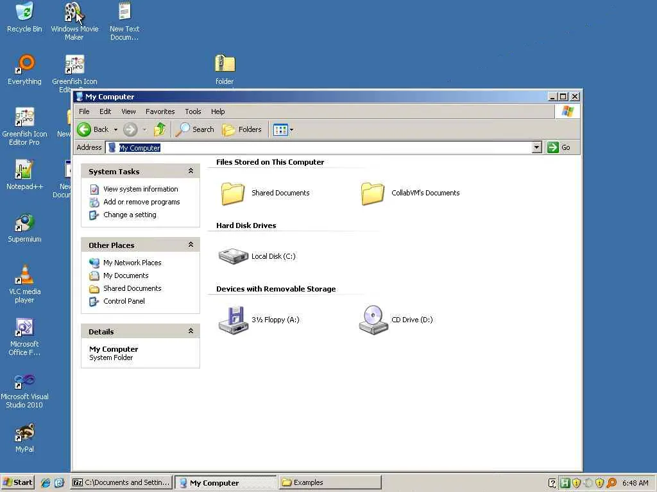This screenshot has height=492, width=657.
Task: Collapse the Other Places panel
Action: [191, 244]
